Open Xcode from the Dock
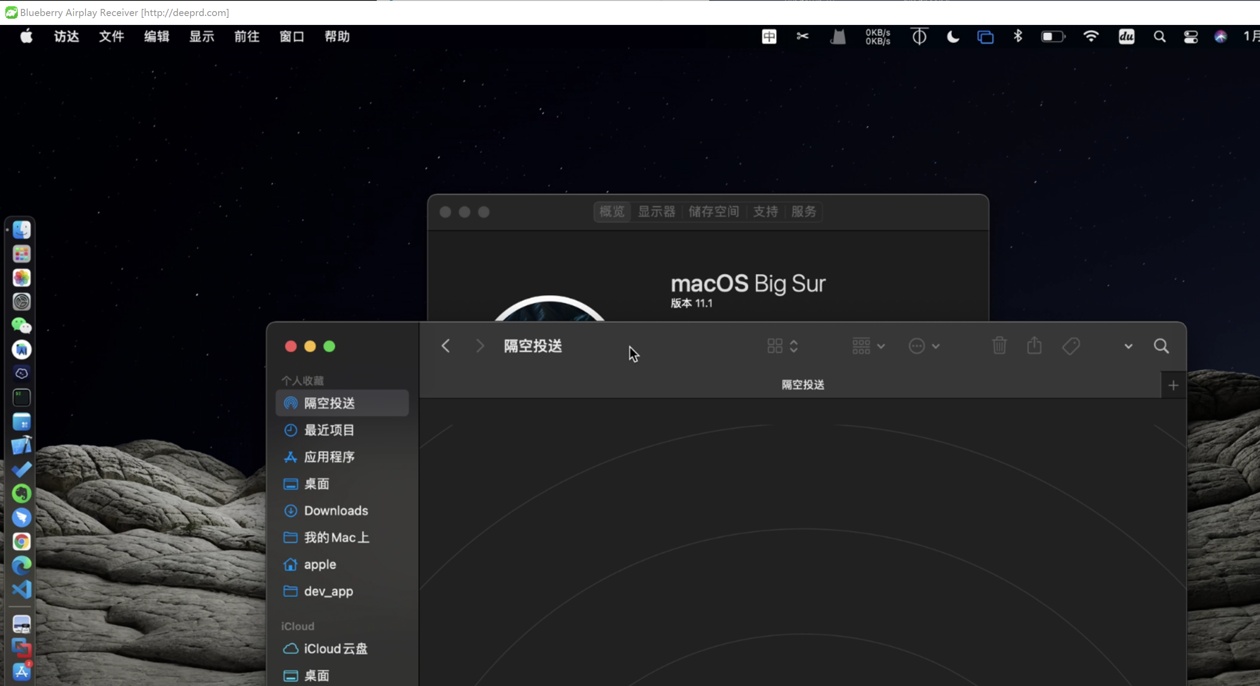Screen dimensions: 1260x686 [21, 446]
